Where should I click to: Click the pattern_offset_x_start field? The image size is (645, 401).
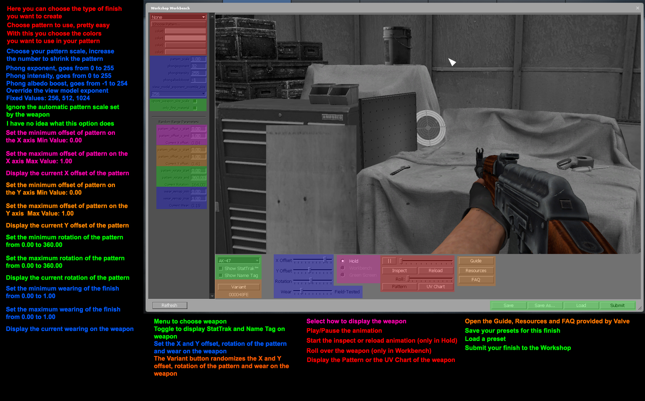pyautogui.click(x=199, y=129)
